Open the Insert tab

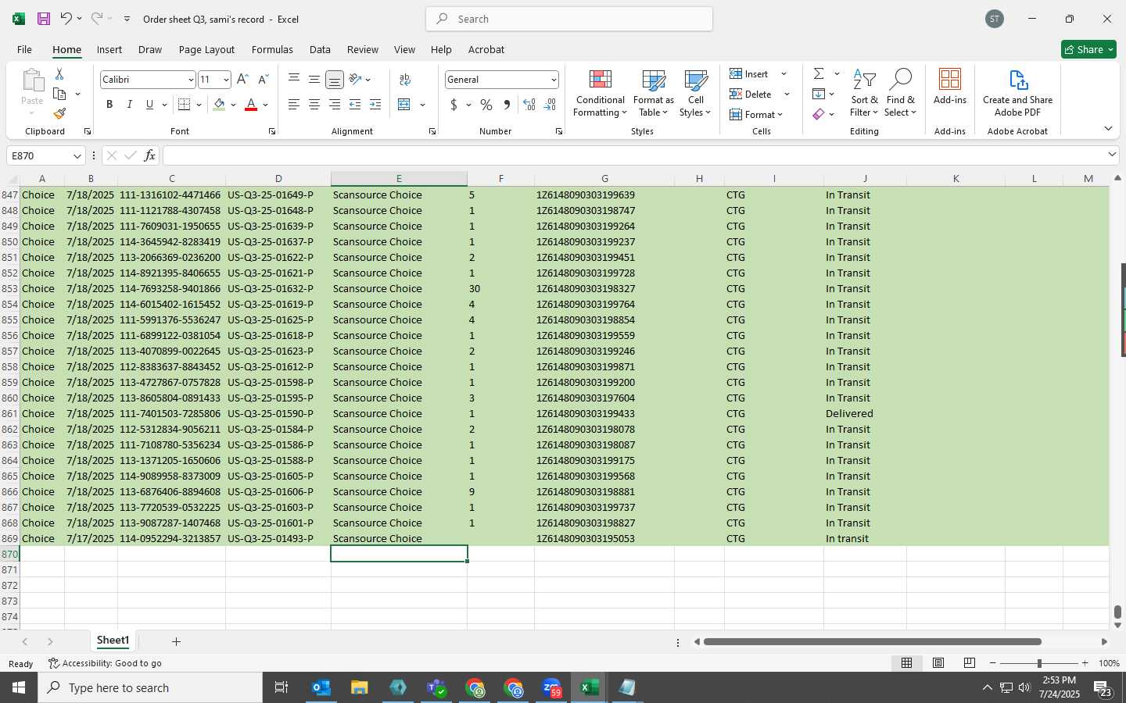[x=109, y=49]
